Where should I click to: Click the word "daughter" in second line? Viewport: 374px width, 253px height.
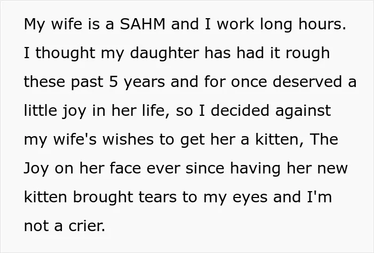165,53
